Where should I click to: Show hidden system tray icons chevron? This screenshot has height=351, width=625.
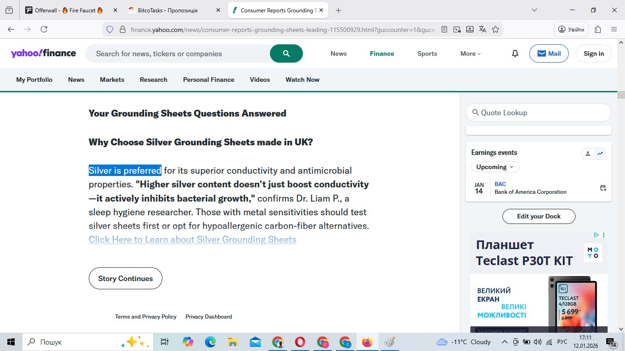[x=505, y=342]
